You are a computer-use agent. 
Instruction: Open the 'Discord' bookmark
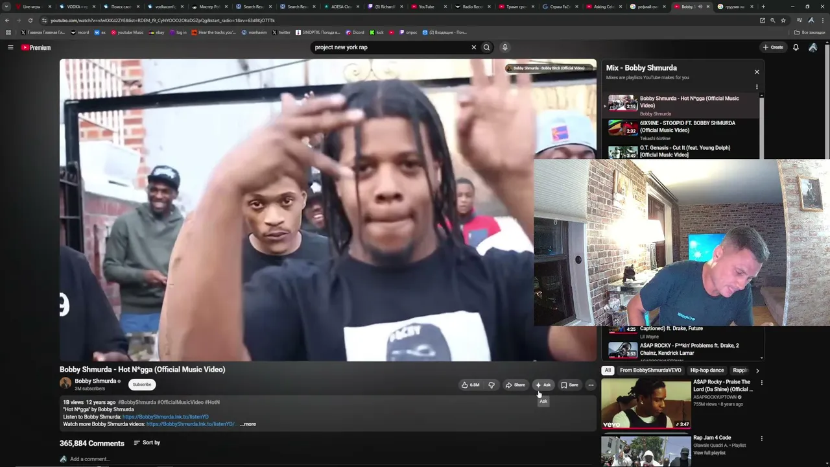click(355, 32)
